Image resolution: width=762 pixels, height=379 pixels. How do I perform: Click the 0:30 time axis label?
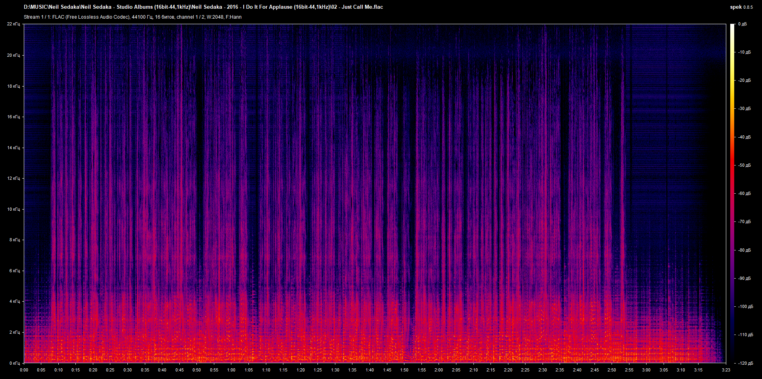(x=127, y=370)
